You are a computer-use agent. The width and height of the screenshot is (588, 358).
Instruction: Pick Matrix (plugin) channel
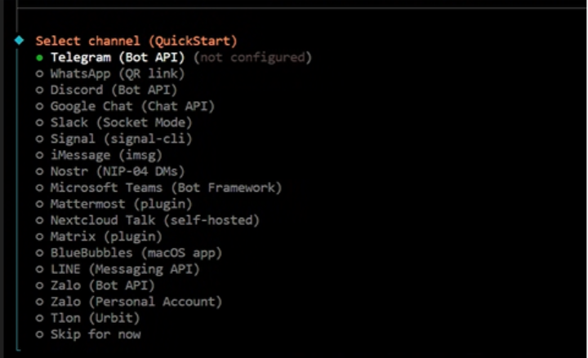[x=106, y=236]
